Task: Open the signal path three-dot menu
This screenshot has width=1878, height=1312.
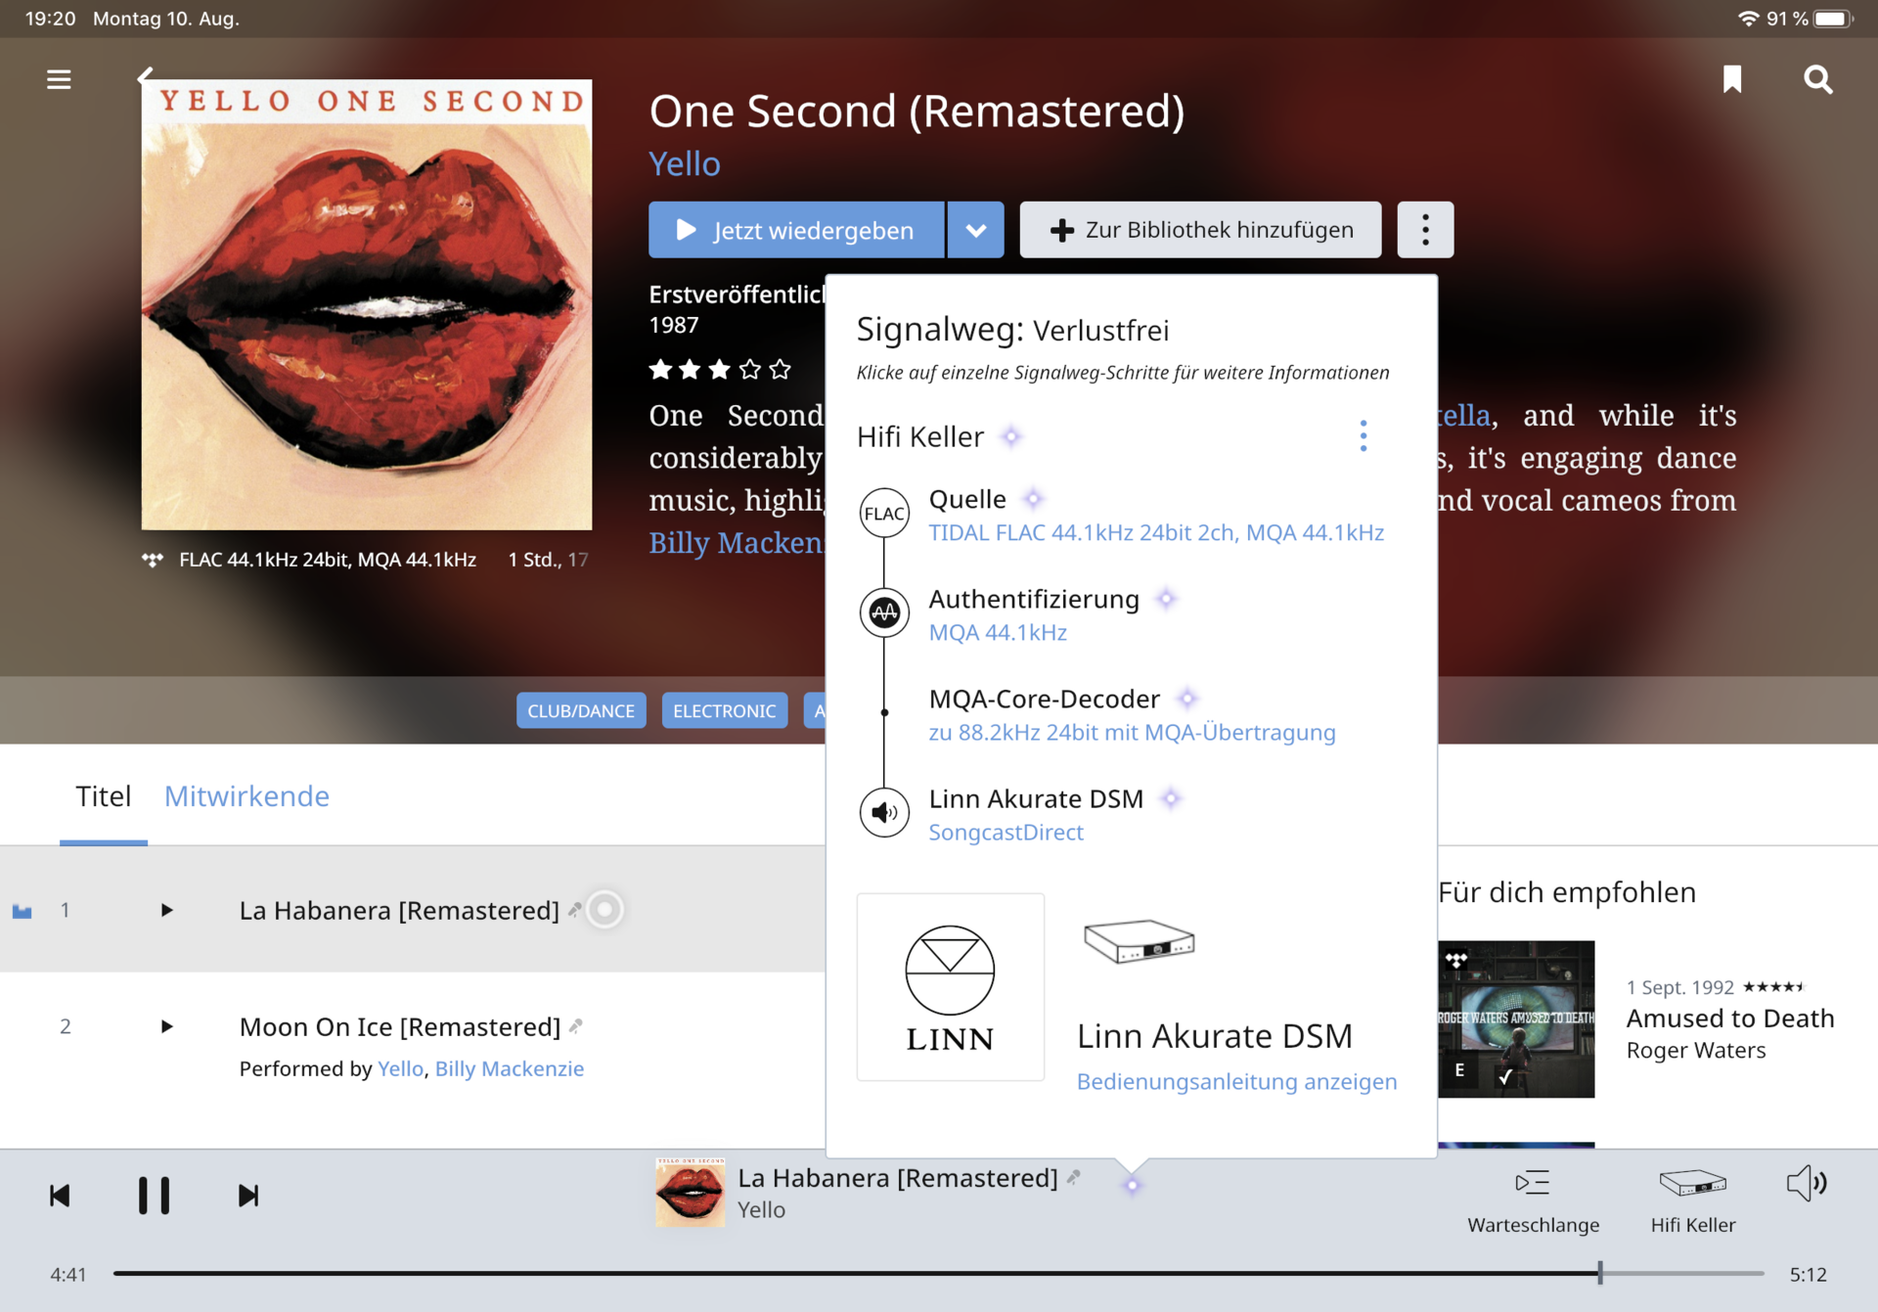Action: 1363,436
